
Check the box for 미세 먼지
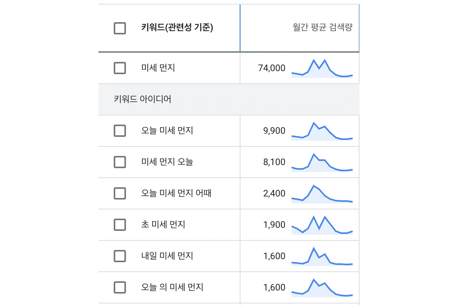[x=120, y=68]
